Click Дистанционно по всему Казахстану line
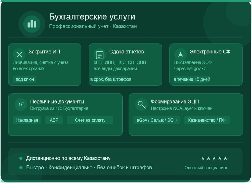Screen dimensions: 252x183 [x=68, y=158]
